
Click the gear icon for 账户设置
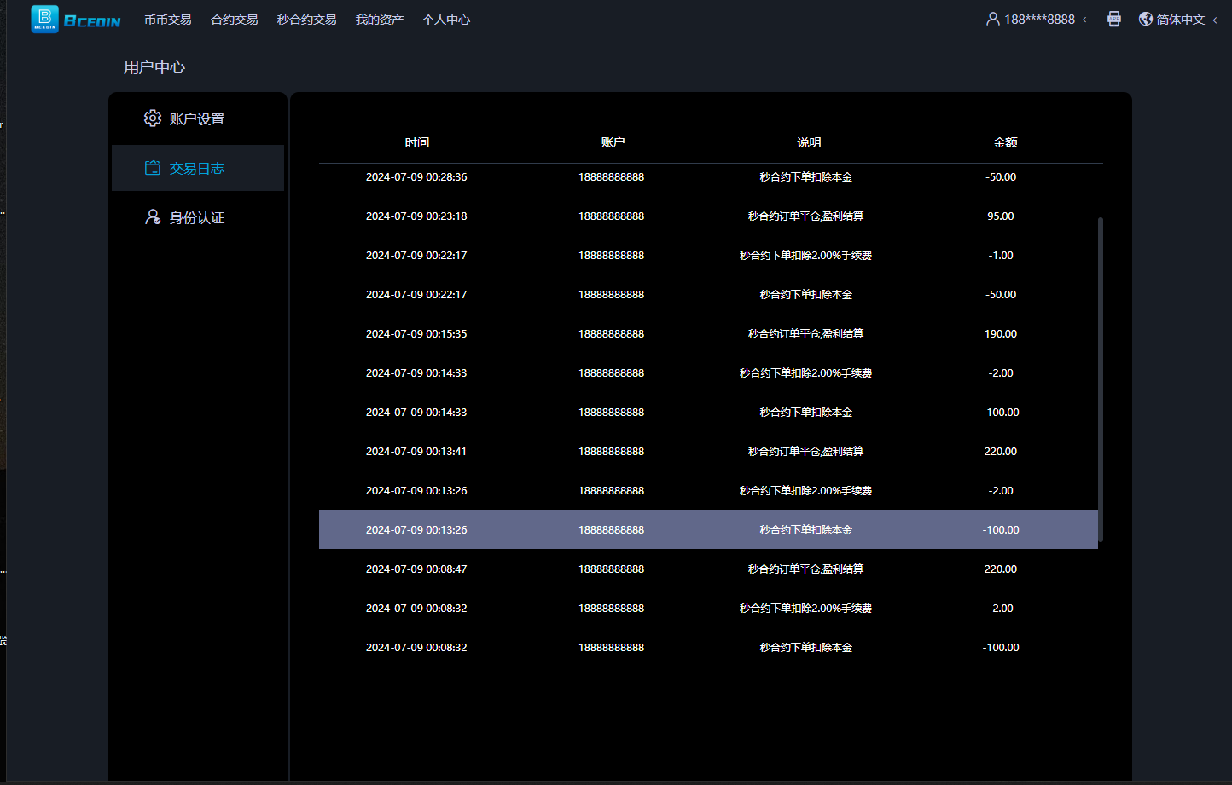[153, 118]
